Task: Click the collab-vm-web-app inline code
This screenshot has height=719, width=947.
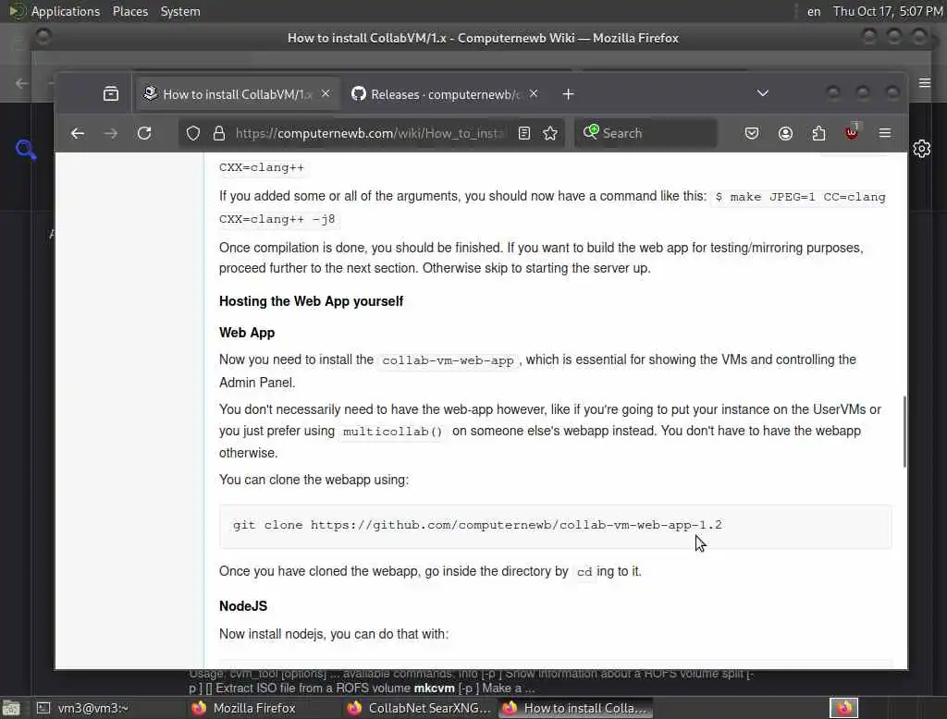Action: 448,360
